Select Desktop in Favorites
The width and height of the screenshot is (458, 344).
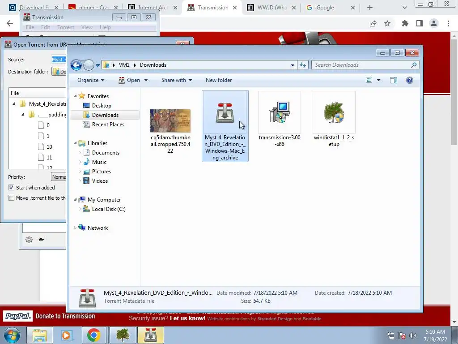pos(102,106)
